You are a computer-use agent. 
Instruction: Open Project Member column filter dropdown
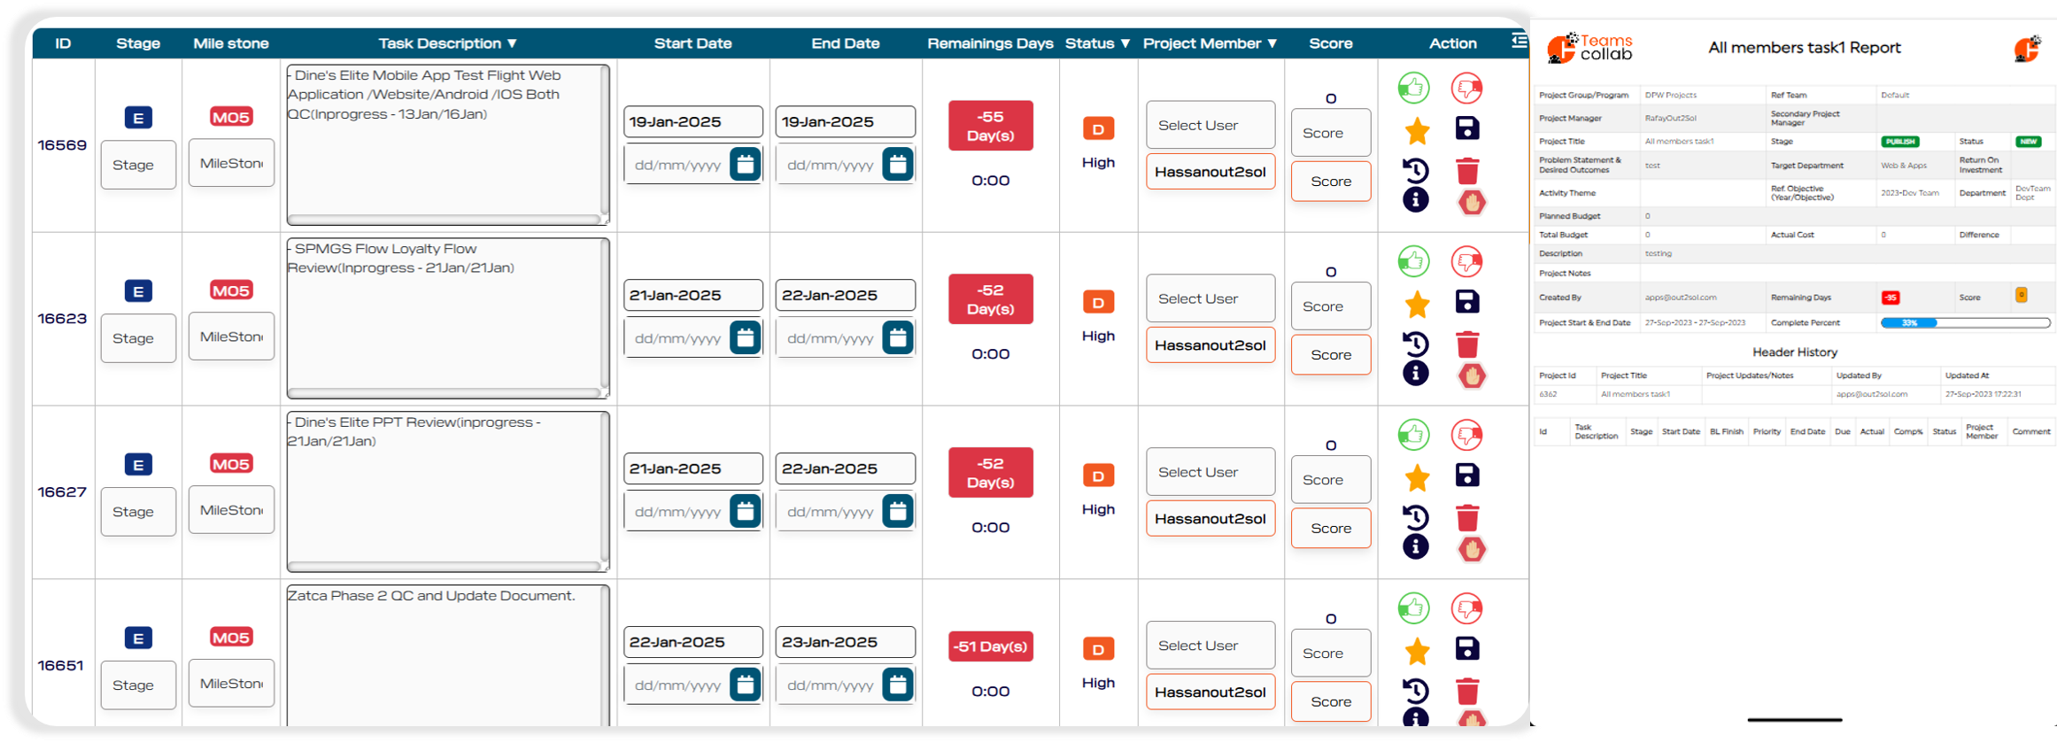point(1272,43)
